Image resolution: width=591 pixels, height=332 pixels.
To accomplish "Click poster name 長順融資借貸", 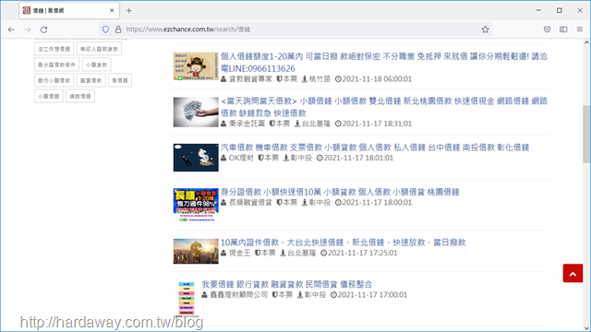I will tap(250, 203).
